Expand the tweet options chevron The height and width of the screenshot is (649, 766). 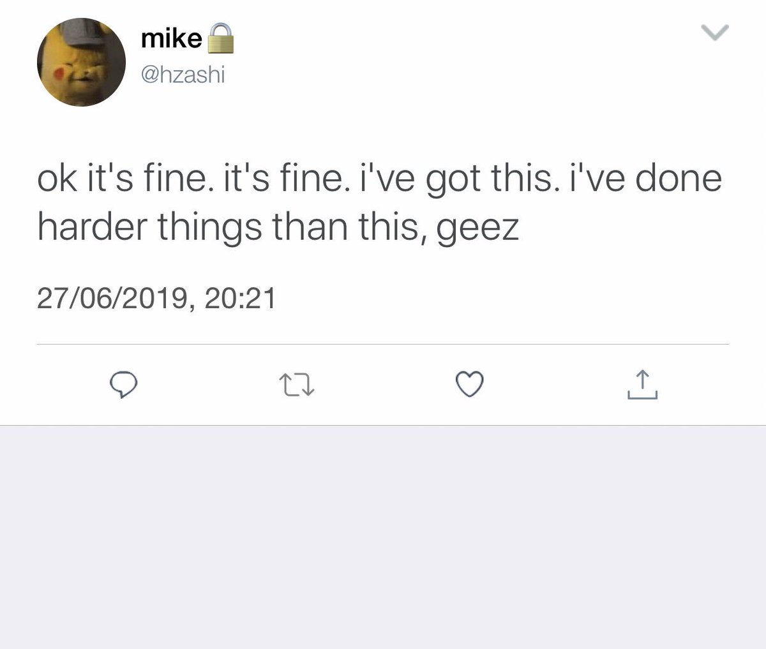point(714,32)
